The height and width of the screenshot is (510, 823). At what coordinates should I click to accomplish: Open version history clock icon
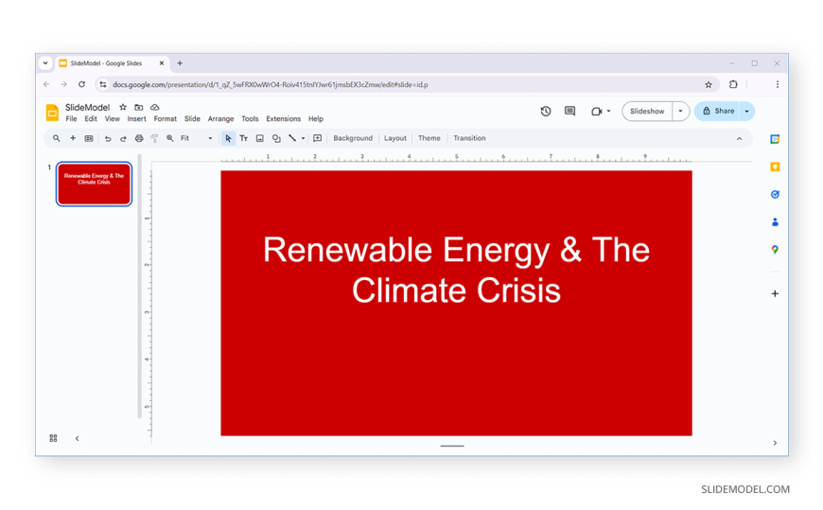[546, 112]
